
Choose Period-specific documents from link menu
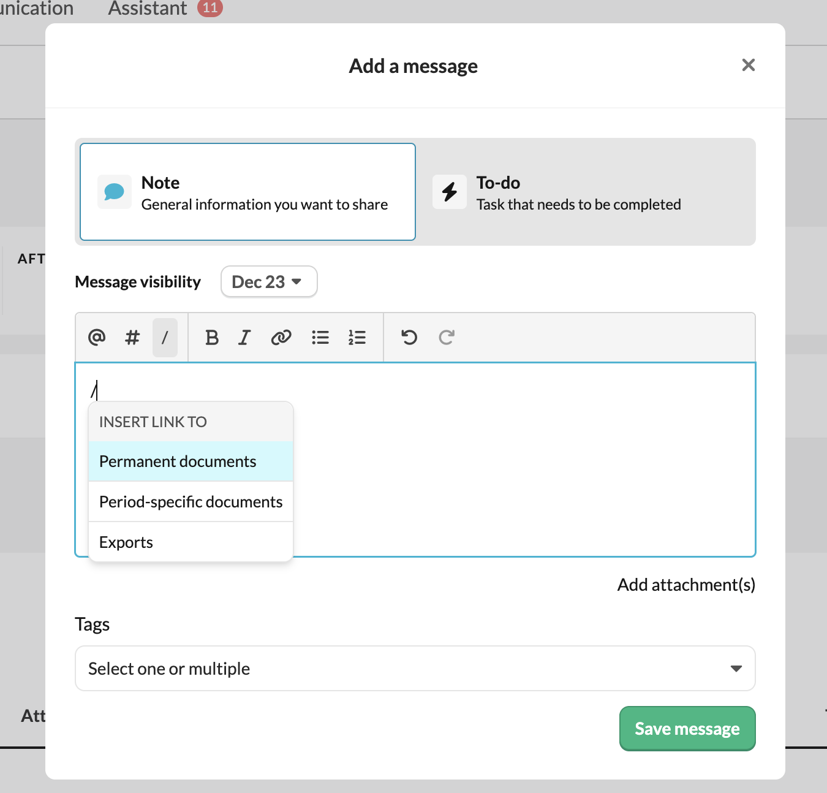(191, 502)
